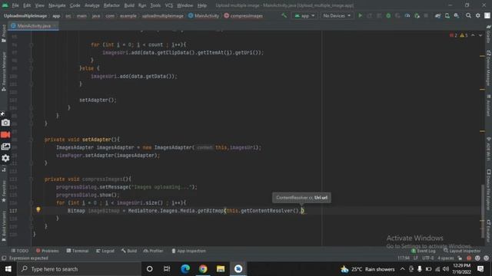Click the screen recorder camera icon overlay

5,123
